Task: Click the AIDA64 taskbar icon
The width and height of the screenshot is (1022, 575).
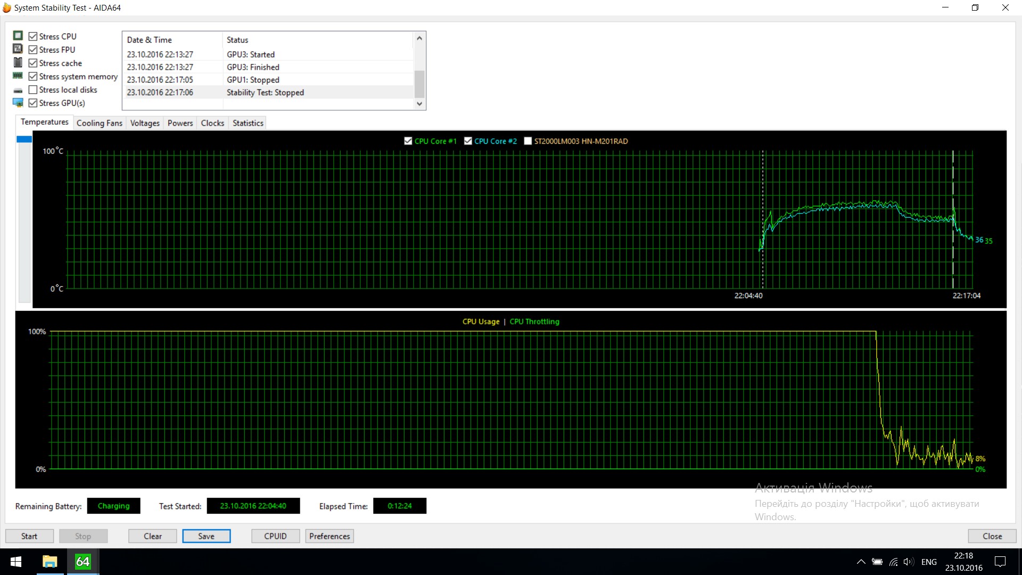Action: 83,562
